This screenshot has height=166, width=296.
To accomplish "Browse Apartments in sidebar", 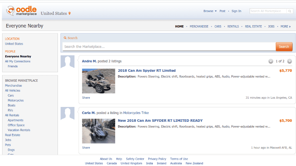I will 15,120.
